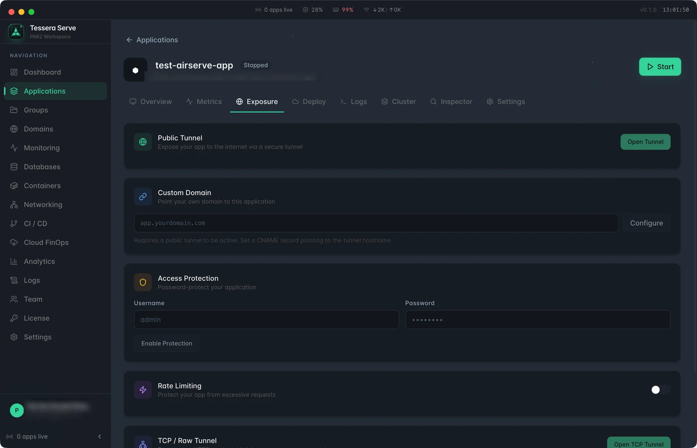Open License key icon in sidebar
The image size is (697, 448).
click(x=14, y=318)
